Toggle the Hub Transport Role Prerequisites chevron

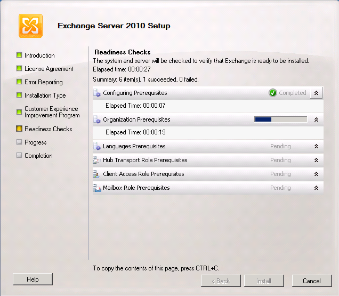pos(316,160)
